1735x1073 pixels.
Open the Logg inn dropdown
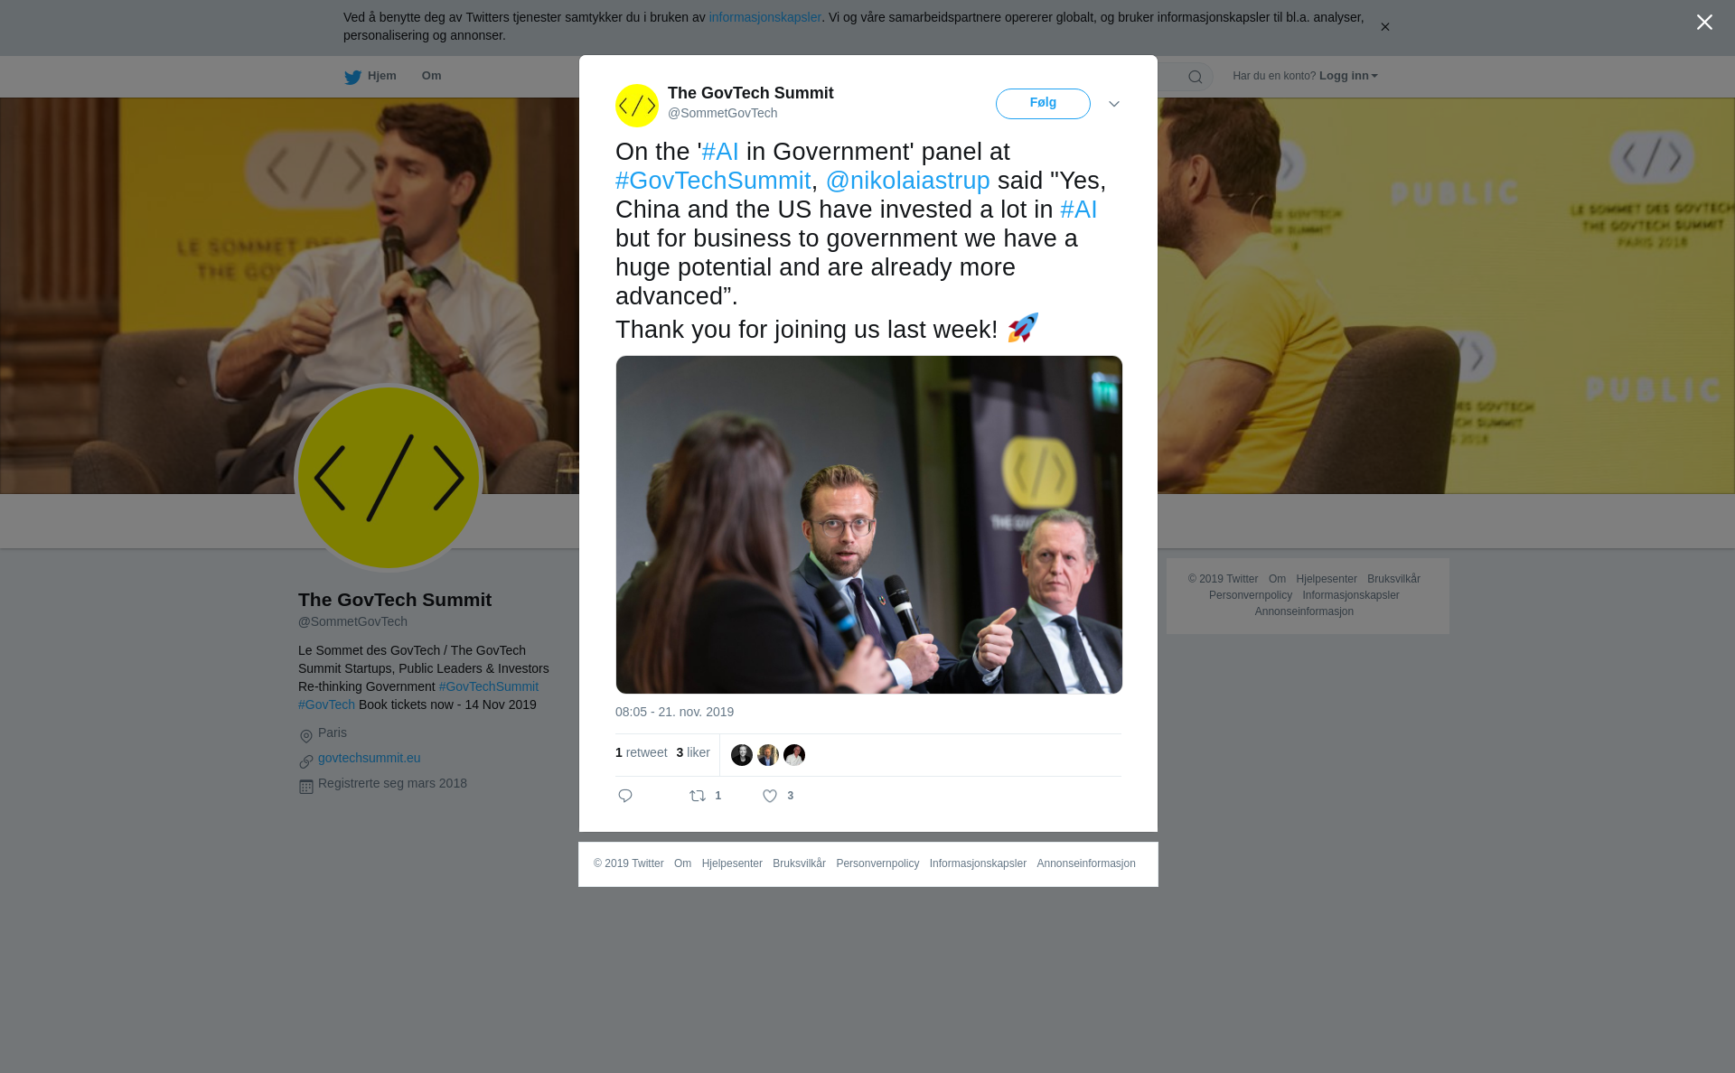pyautogui.click(x=1348, y=76)
